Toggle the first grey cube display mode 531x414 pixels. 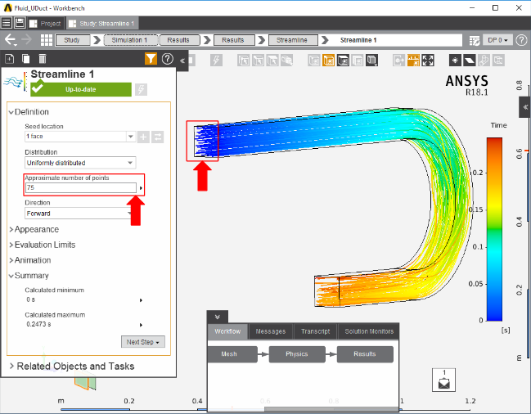[x=314, y=61]
